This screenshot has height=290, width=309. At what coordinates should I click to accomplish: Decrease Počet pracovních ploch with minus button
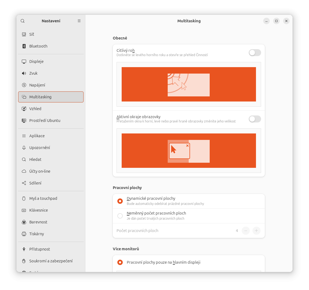pyautogui.click(x=246, y=231)
